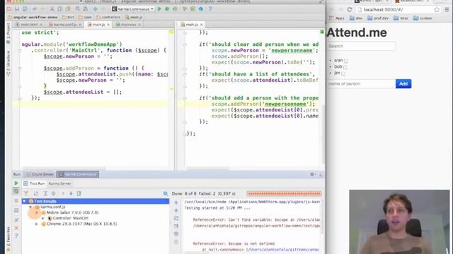Click the blue Back navigation arrow

coord(95,9)
